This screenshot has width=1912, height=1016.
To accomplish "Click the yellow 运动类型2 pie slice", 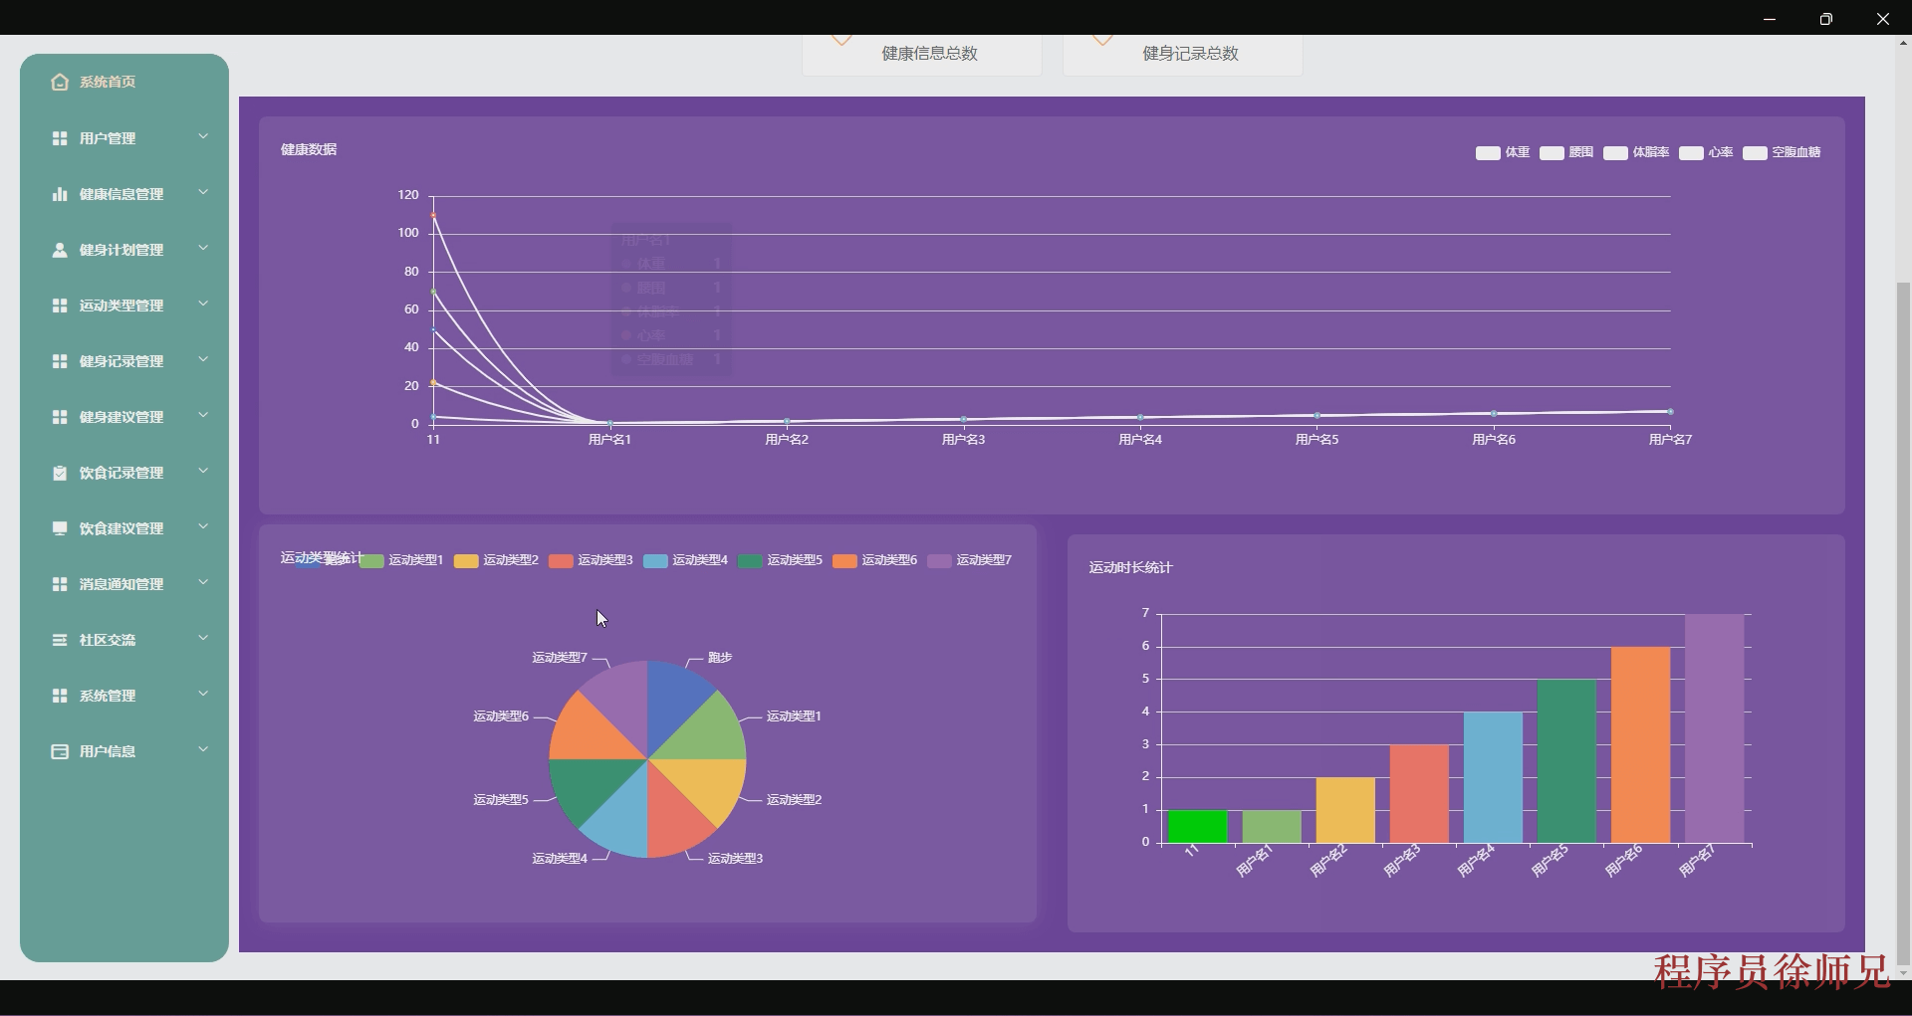I will tap(709, 786).
